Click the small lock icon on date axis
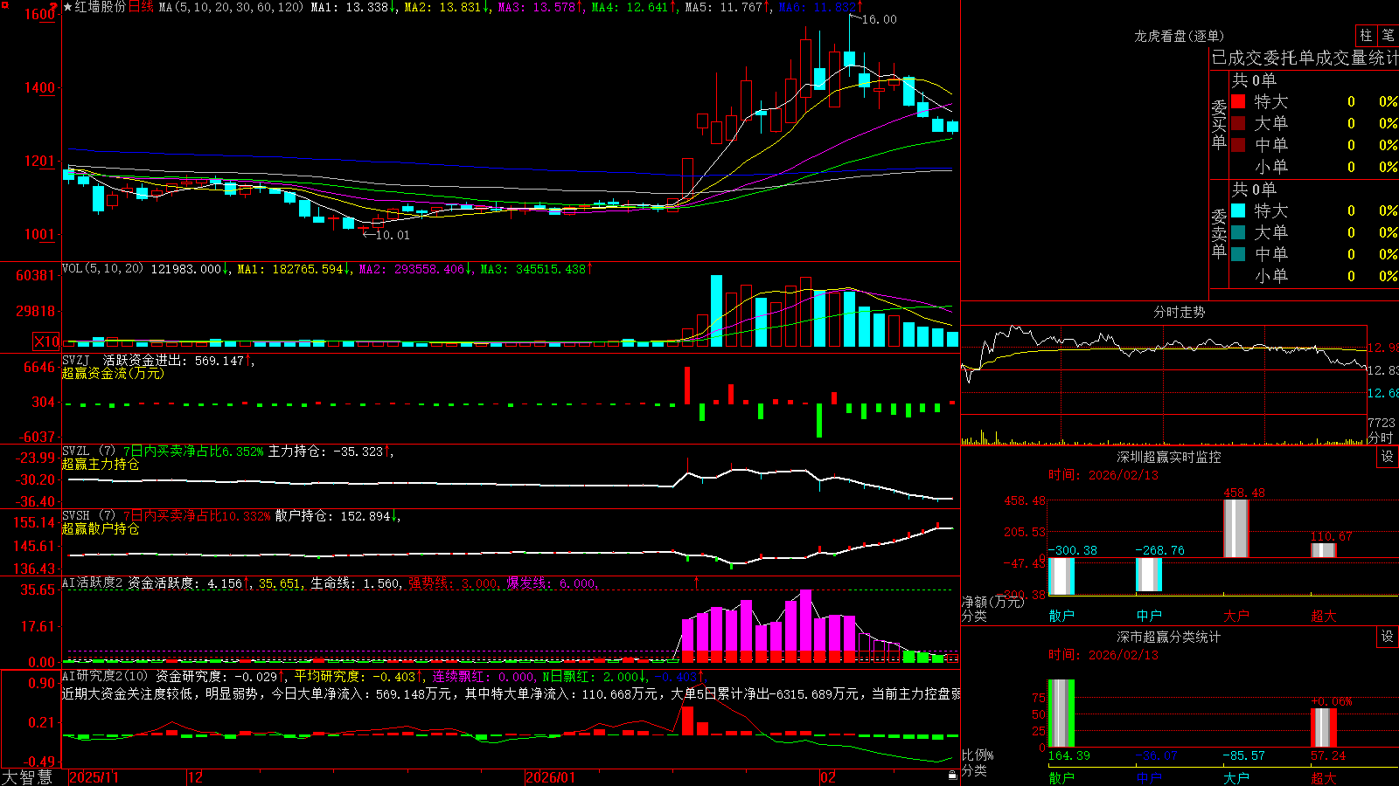The width and height of the screenshot is (1399, 786). click(952, 775)
